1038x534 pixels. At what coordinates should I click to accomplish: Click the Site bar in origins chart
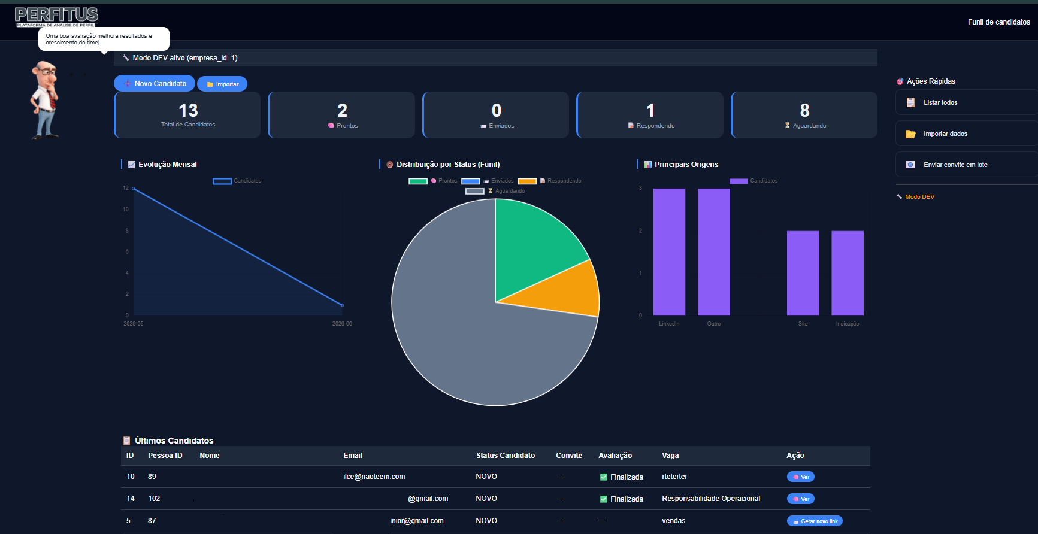click(803, 273)
